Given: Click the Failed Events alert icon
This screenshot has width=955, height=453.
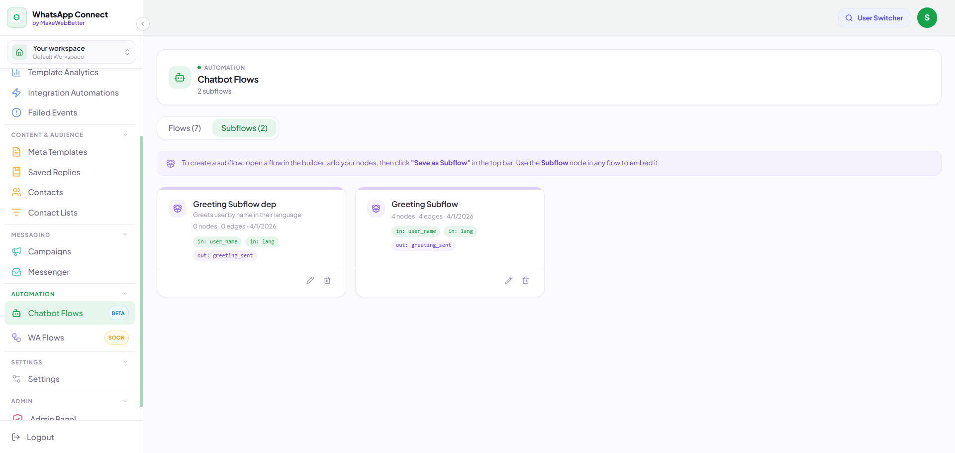Looking at the screenshot, I should 16,113.
